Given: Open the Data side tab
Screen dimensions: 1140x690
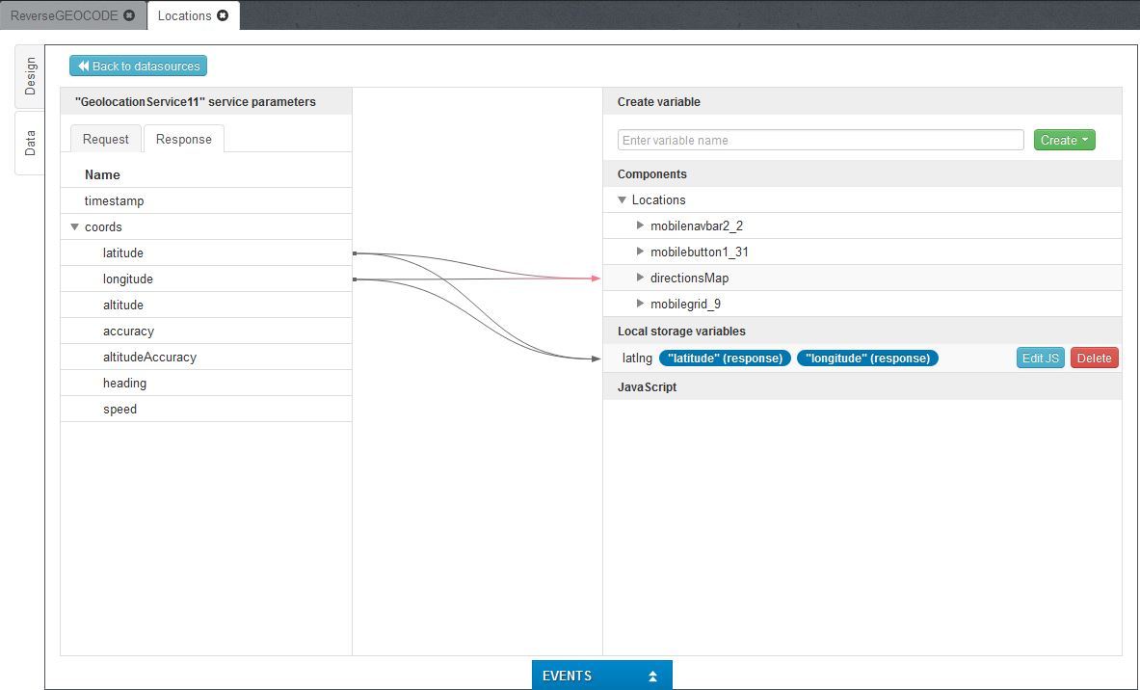Looking at the screenshot, I should (x=30, y=143).
